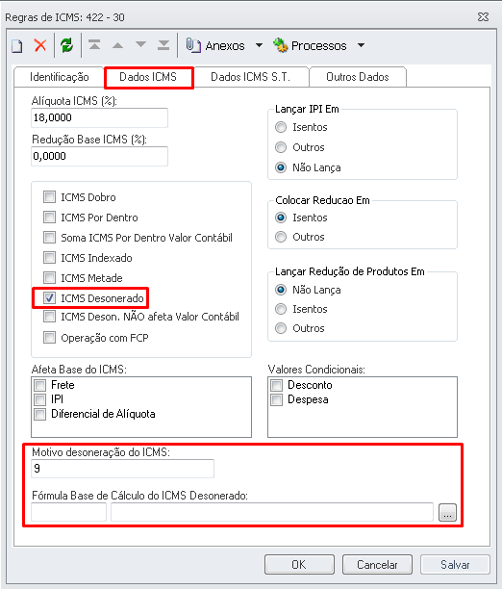Check Soma ICMS Por Dentro Valor Contábil
This screenshot has height=589, width=502.
pyautogui.click(x=49, y=238)
